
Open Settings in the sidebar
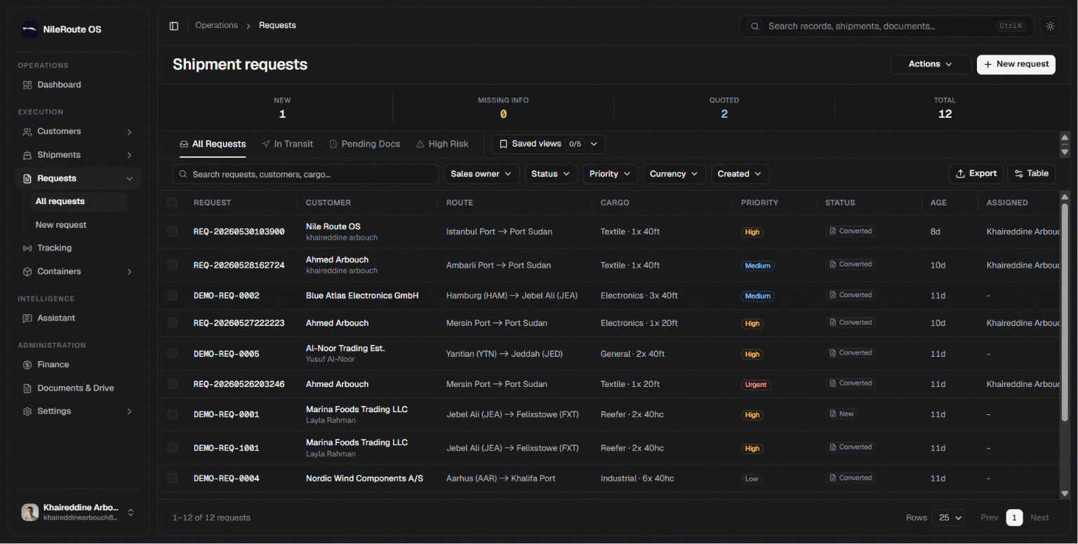coord(79,412)
